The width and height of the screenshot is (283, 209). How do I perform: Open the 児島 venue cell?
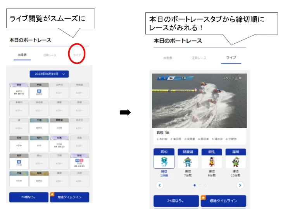pos(79,144)
